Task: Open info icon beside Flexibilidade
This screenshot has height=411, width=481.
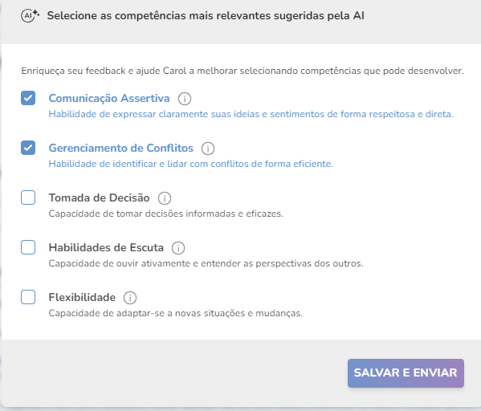Action: coord(130,298)
